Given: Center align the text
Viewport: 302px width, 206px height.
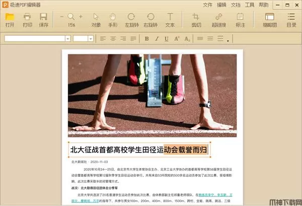Looking at the screenshot, I should [113, 39].
